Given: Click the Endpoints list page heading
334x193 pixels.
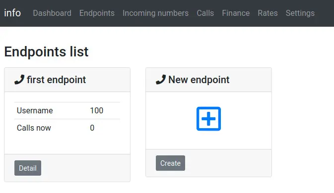Looking at the screenshot, I should tap(46, 51).
